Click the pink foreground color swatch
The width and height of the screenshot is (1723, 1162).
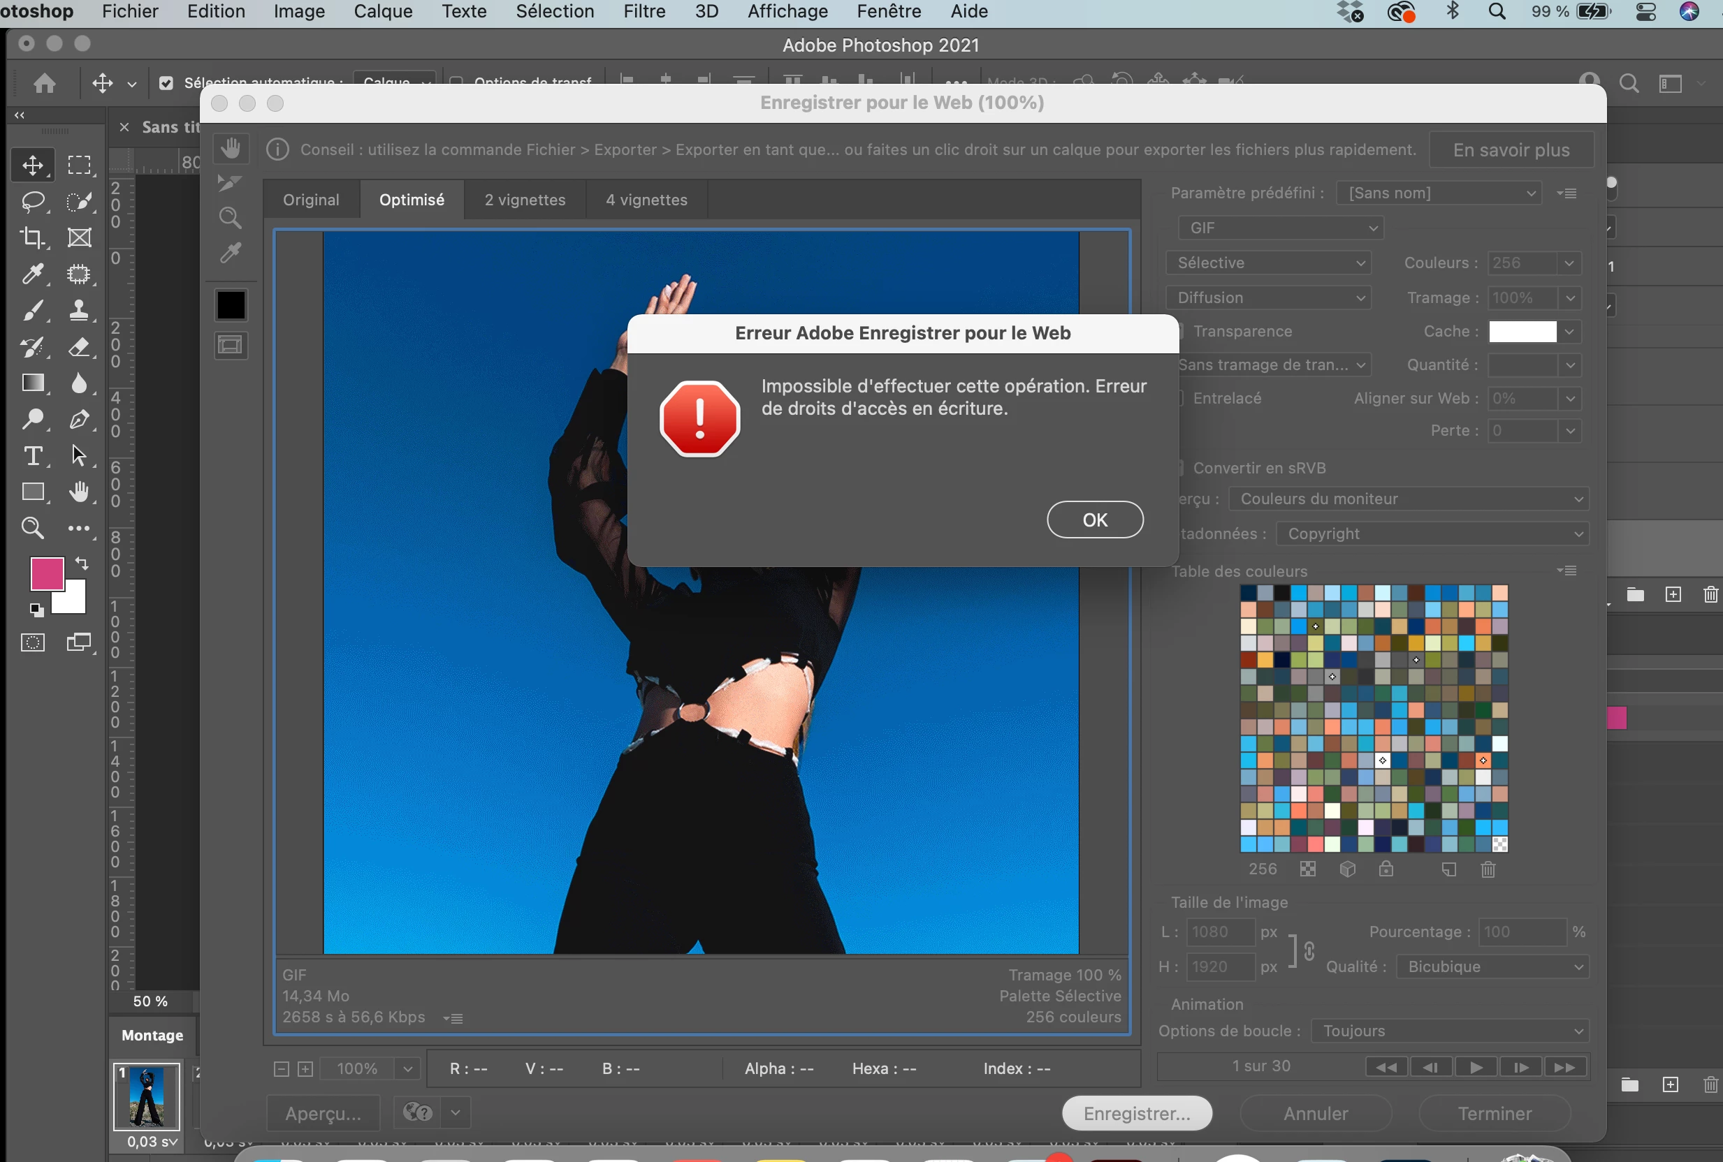(46, 573)
